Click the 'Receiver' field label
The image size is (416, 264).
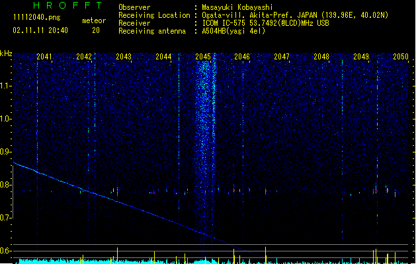click(x=134, y=23)
